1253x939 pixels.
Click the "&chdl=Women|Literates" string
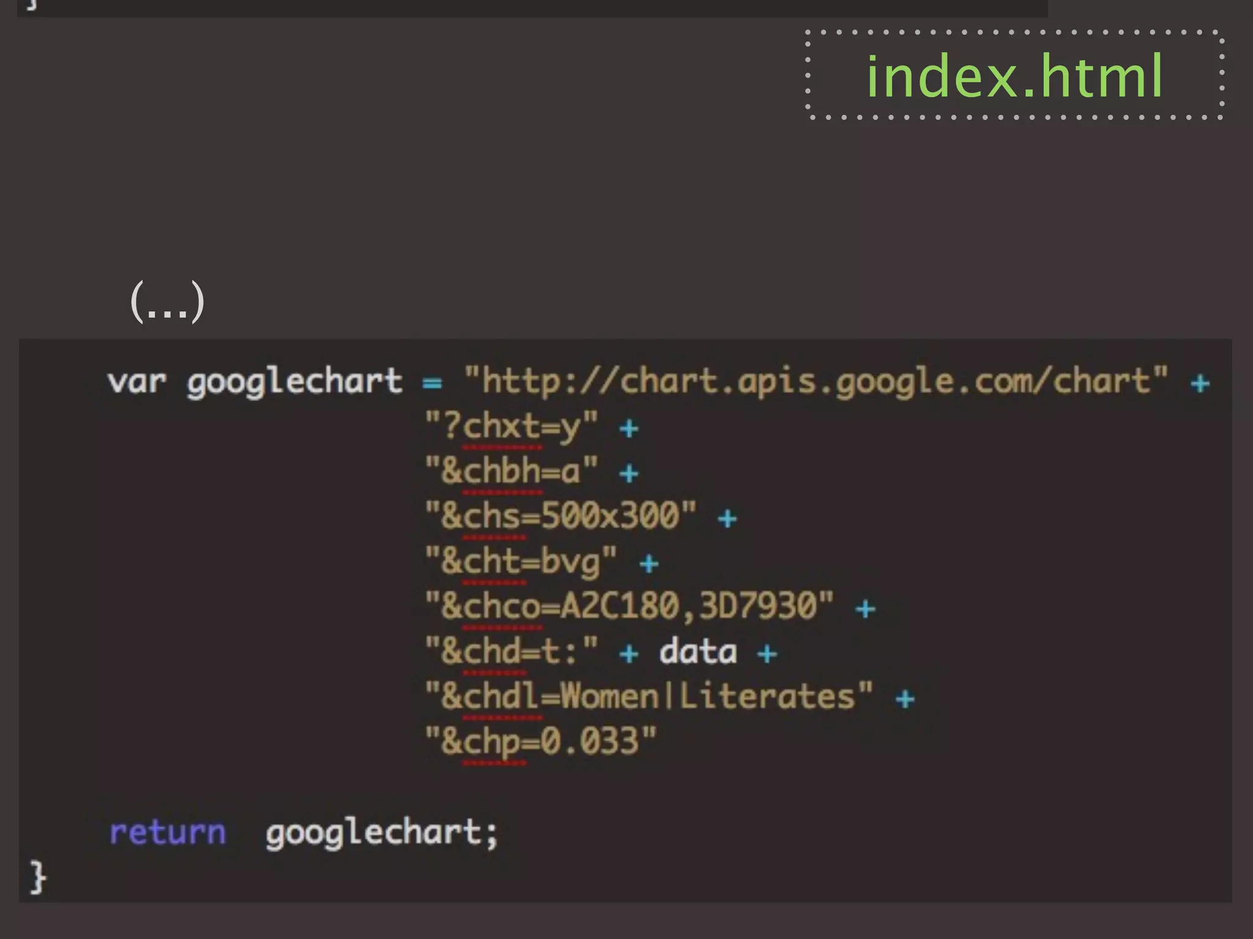point(649,696)
